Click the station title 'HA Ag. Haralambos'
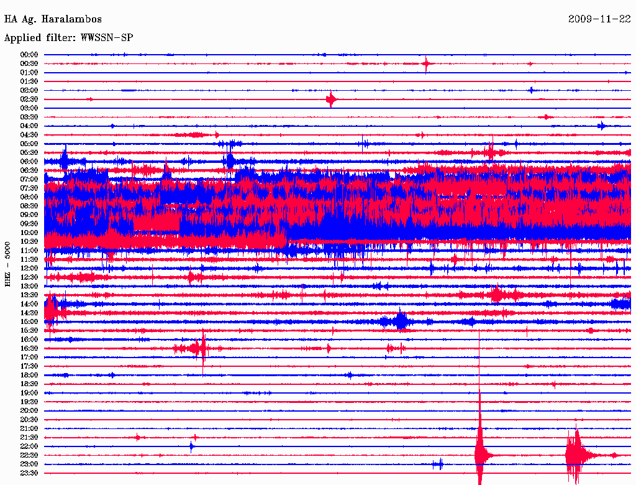This screenshot has width=636, height=485. [x=53, y=19]
